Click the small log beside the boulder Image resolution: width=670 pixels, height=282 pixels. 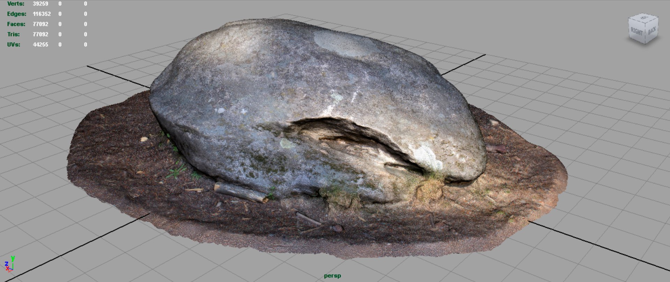point(240,192)
